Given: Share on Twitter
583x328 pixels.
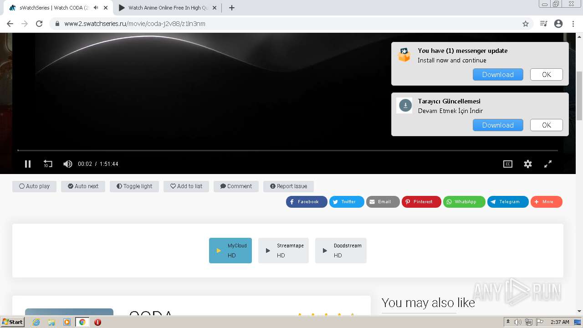Looking at the screenshot, I should 347,202.
